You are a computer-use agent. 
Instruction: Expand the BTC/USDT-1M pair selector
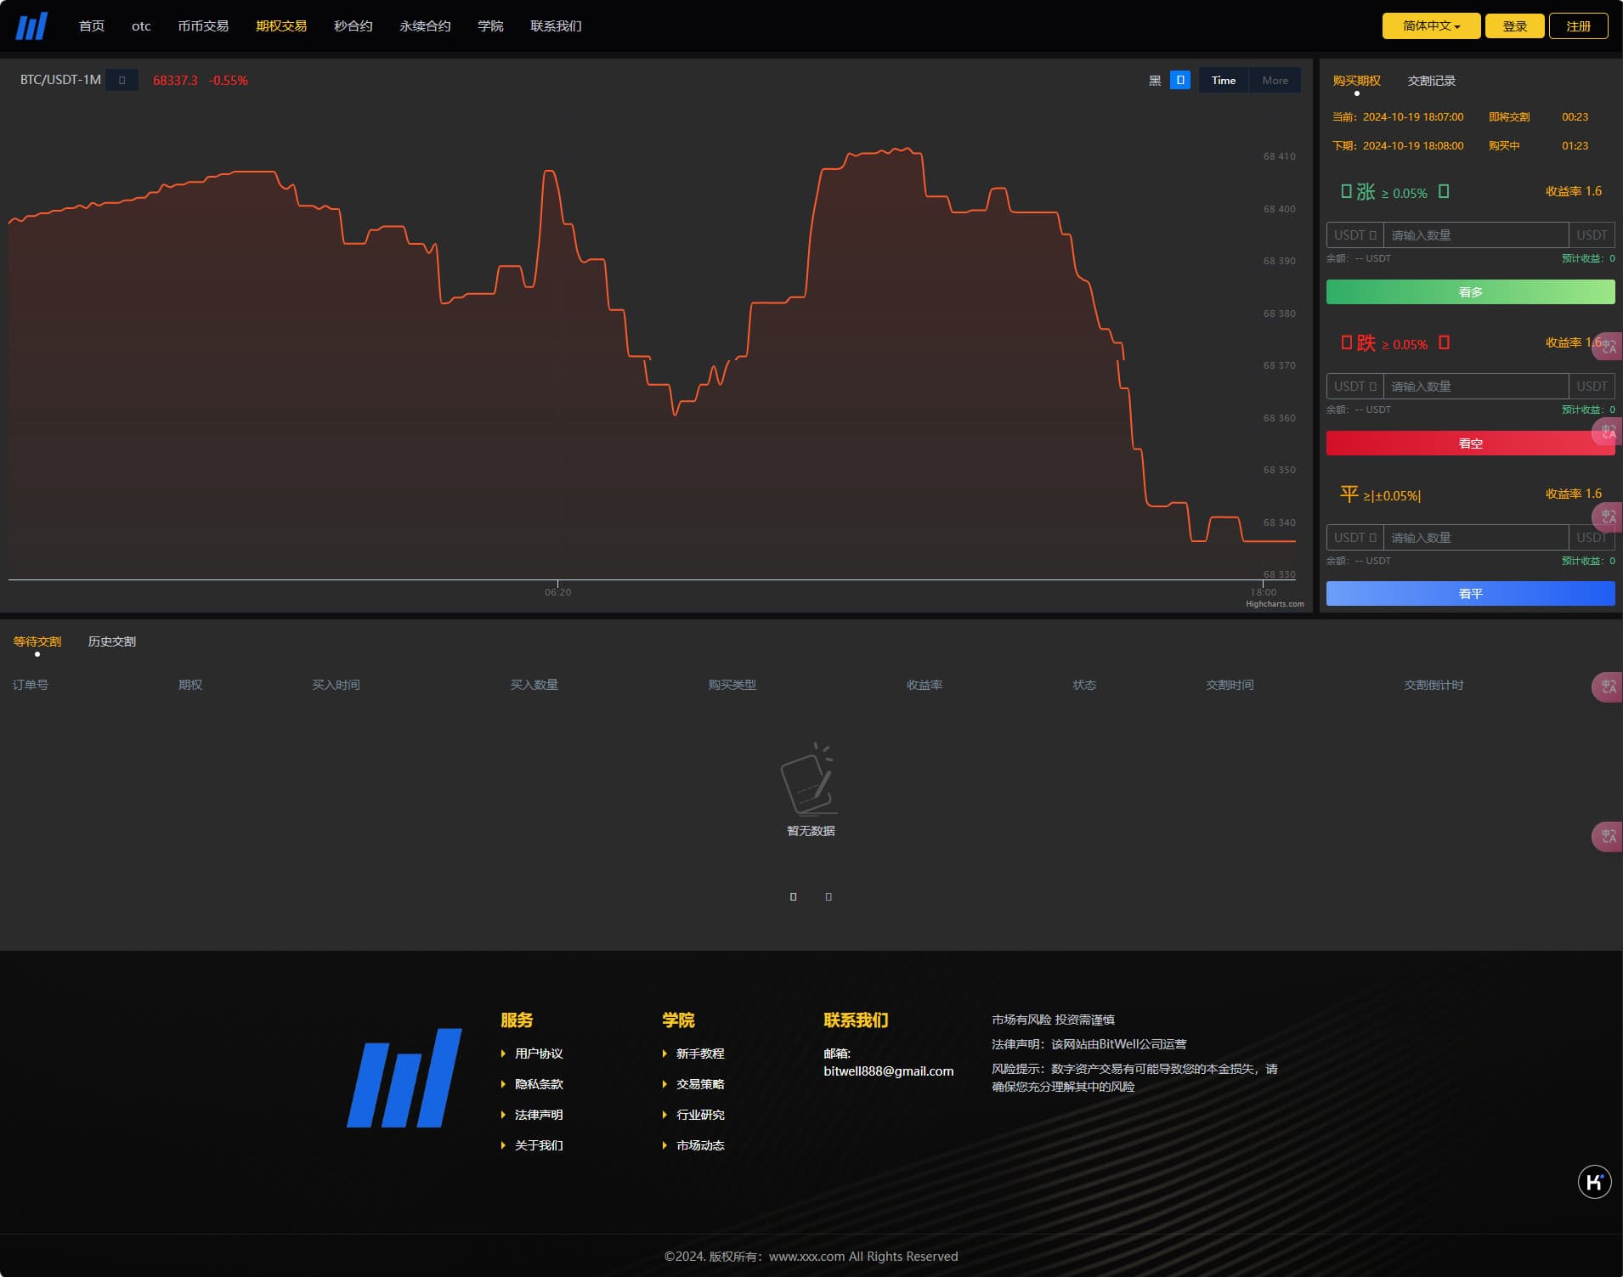pyautogui.click(x=122, y=80)
